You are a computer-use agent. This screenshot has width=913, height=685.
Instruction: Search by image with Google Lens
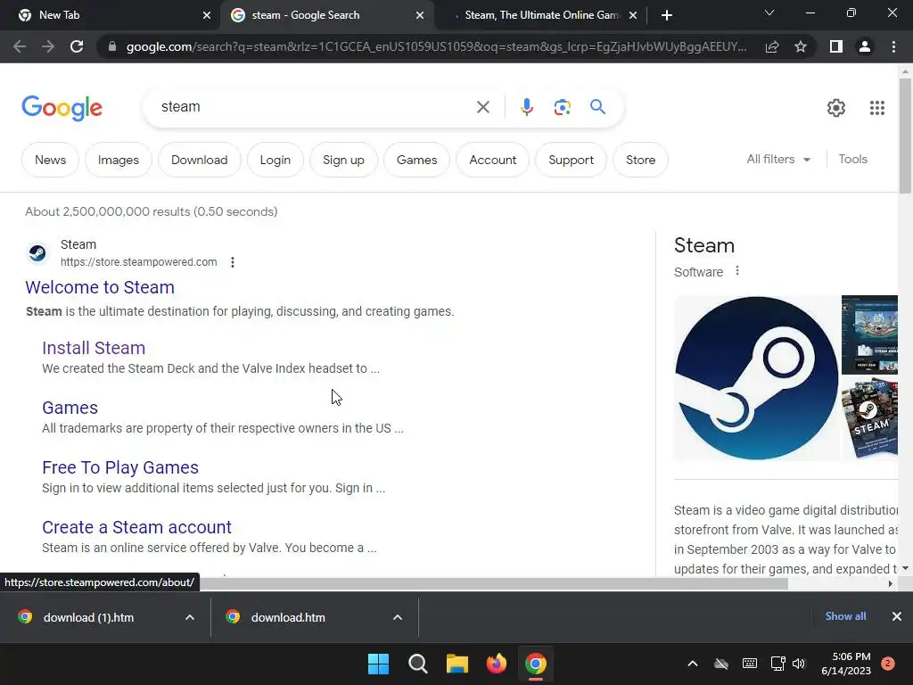tap(562, 107)
